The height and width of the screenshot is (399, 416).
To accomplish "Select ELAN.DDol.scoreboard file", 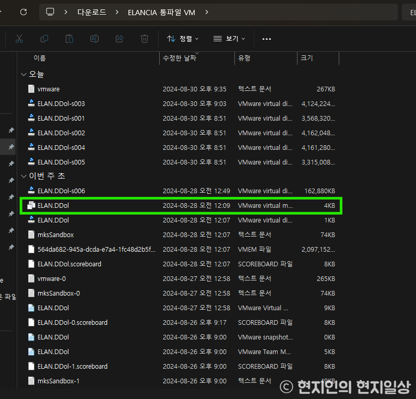I will (x=65, y=264).
